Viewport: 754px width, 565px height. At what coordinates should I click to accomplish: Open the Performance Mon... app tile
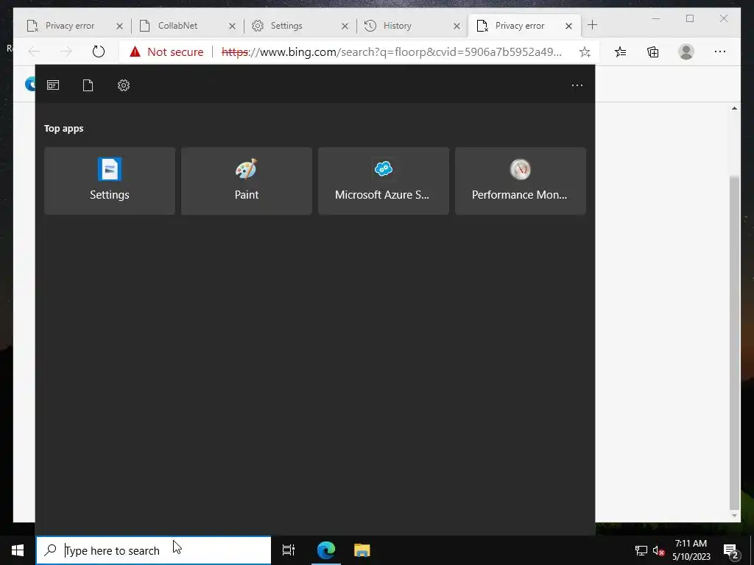point(521,181)
